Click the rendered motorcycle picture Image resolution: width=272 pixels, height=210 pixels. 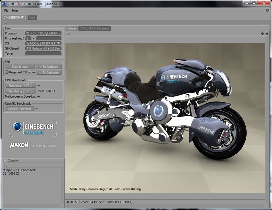pos(165,118)
